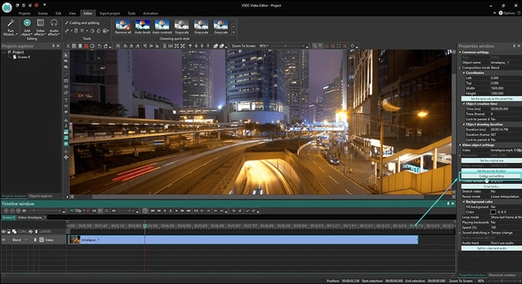
Task: Click Cutting and splitting in Properties window
Action: (x=491, y=176)
